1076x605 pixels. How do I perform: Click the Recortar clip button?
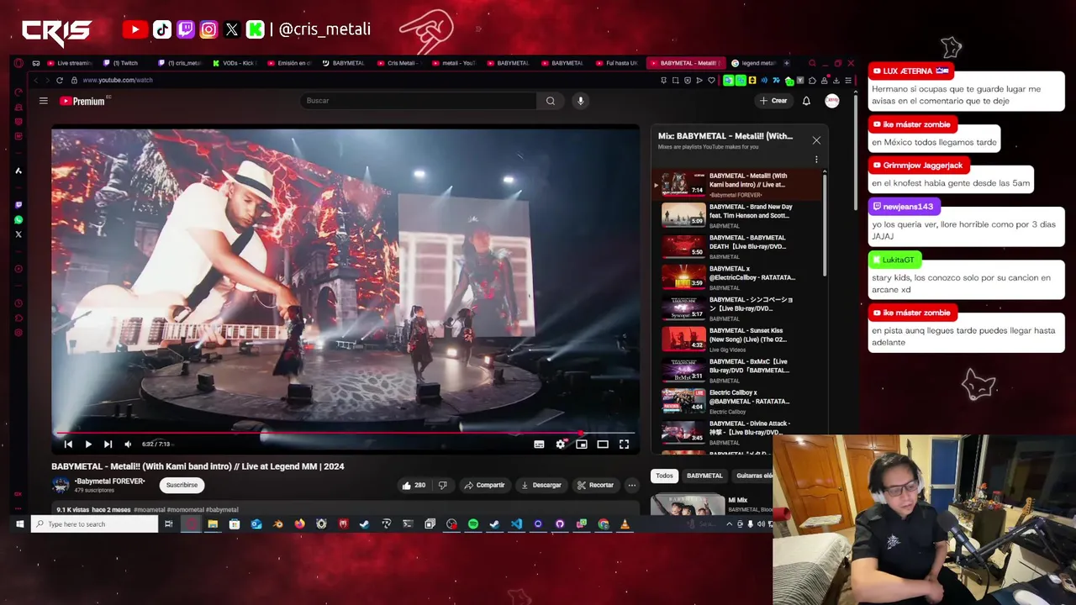tap(595, 485)
